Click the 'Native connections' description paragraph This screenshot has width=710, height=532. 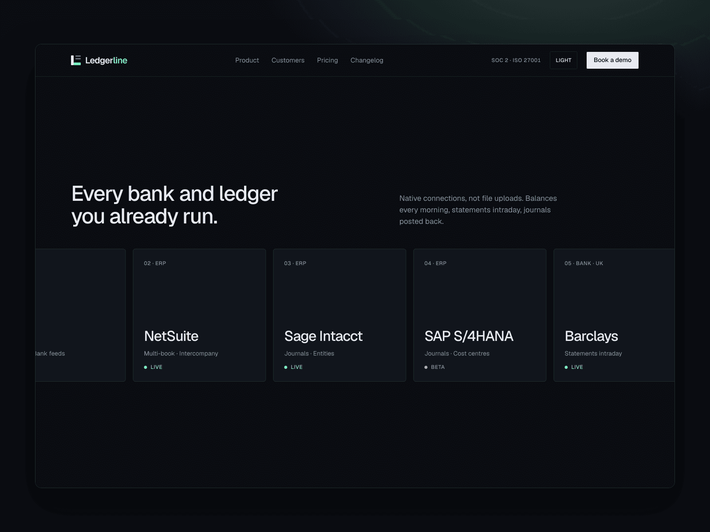pyautogui.click(x=478, y=210)
